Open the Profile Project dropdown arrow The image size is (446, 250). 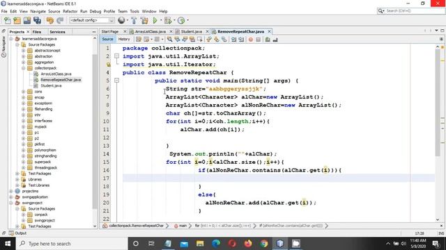(187, 20)
